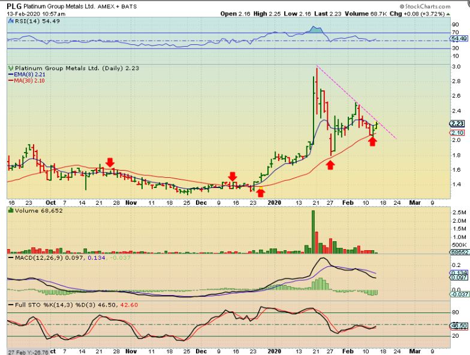The height and width of the screenshot is (355, 470).
Task: Click the 2.5M volume axis label
Action: 459,213
